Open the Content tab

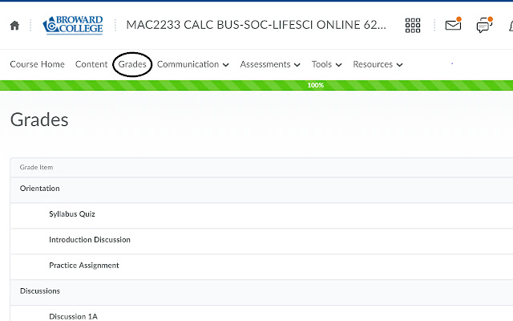tap(91, 64)
